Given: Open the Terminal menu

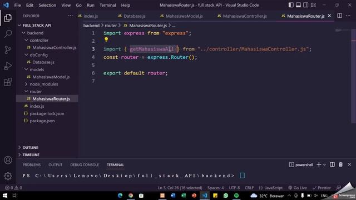Looking at the screenshot, I should (107, 5).
